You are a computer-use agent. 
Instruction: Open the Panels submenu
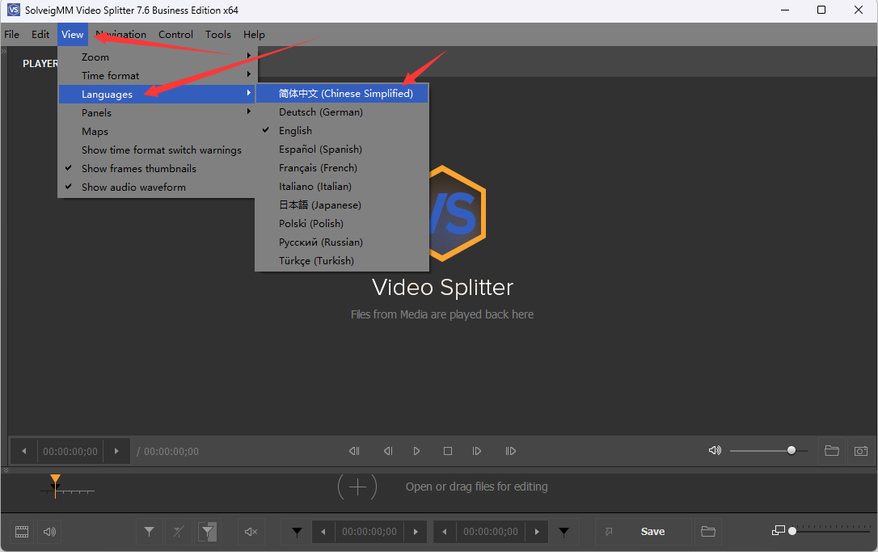tap(98, 112)
